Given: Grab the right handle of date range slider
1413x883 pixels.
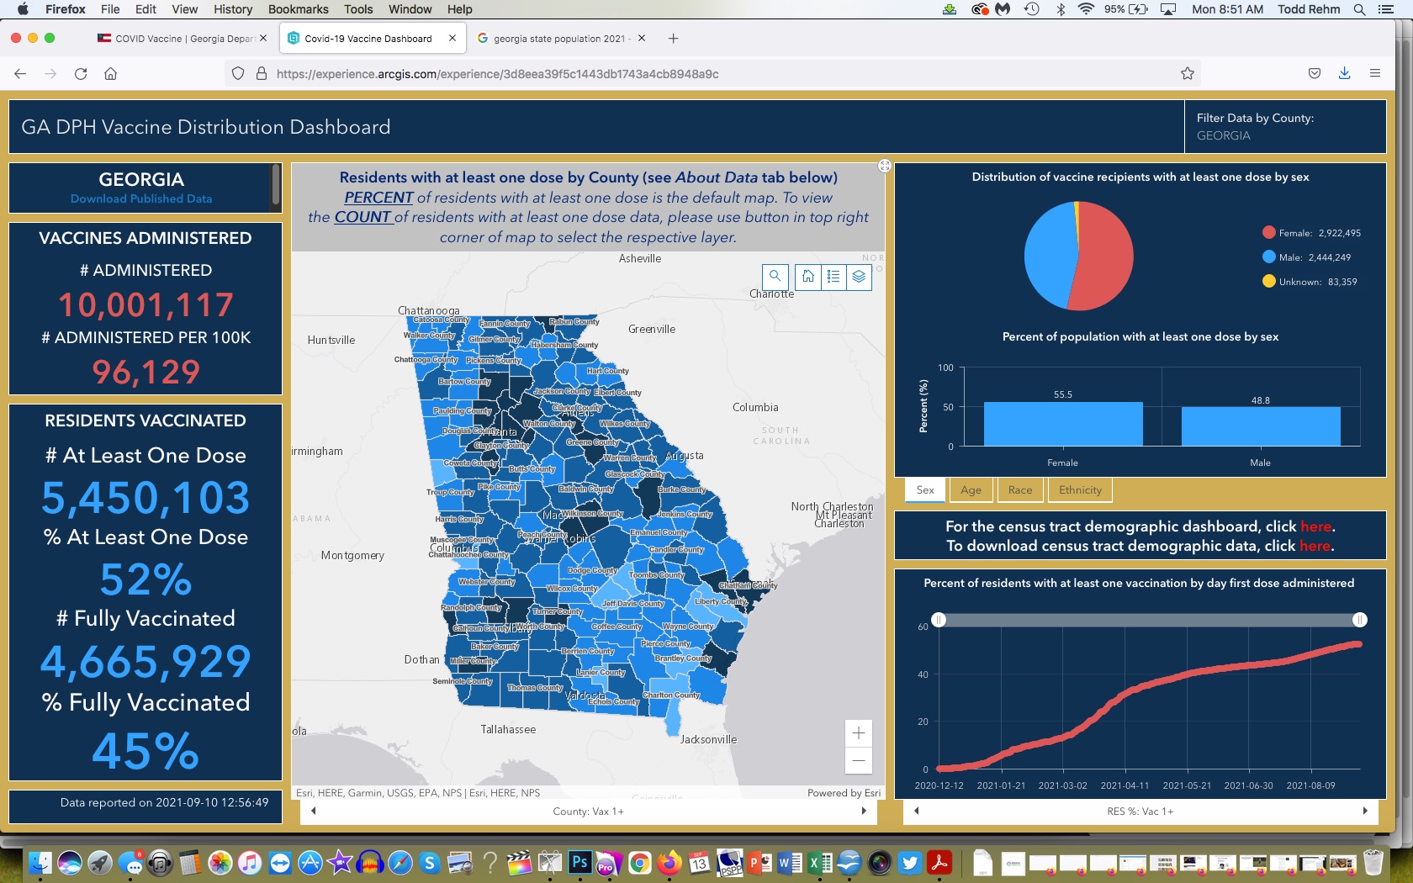Looking at the screenshot, I should click(x=1360, y=620).
